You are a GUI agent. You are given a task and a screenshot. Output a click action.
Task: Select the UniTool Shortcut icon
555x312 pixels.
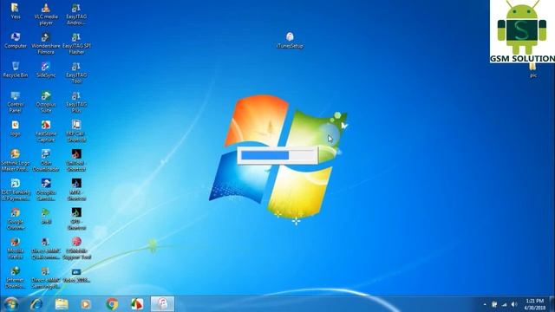76,160
